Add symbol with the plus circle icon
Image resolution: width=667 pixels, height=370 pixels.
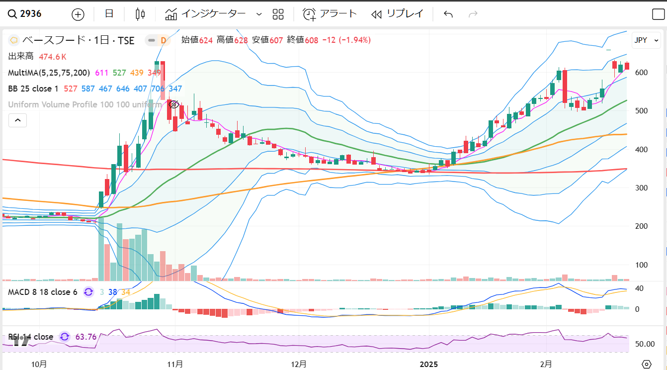click(x=78, y=14)
